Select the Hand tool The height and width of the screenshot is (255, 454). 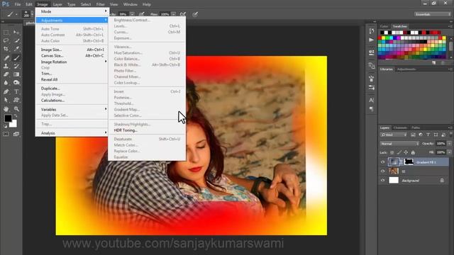(x=6, y=109)
